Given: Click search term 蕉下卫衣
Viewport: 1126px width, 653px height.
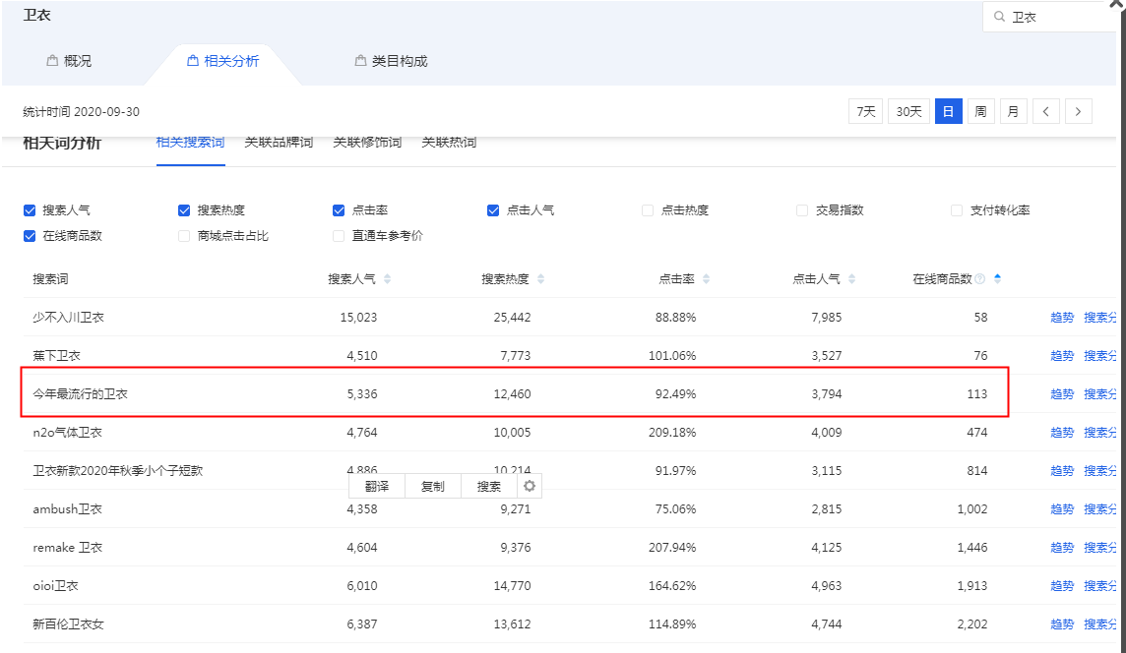Looking at the screenshot, I should click(57, 356).
